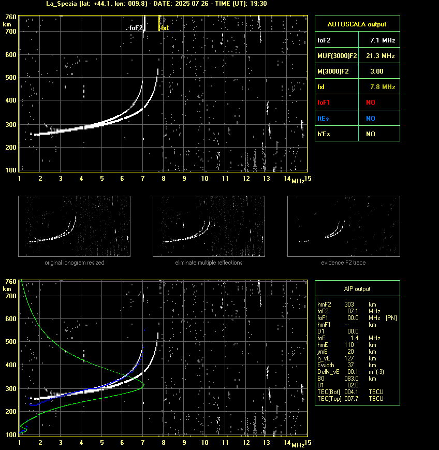
Task: Select the ymE 20 km row
Action: click(x=347, y=352)
